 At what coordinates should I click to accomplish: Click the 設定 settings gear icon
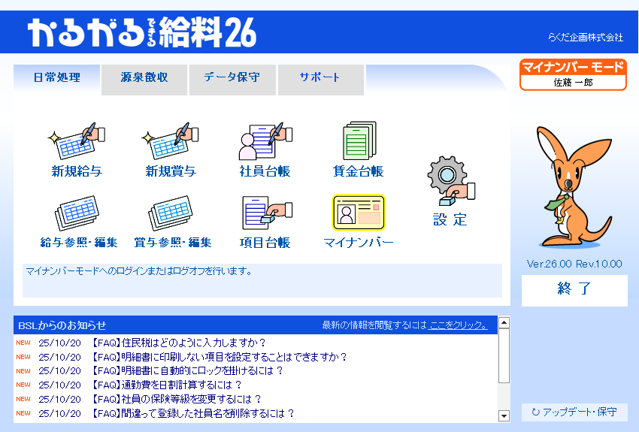tap(450, 183)
